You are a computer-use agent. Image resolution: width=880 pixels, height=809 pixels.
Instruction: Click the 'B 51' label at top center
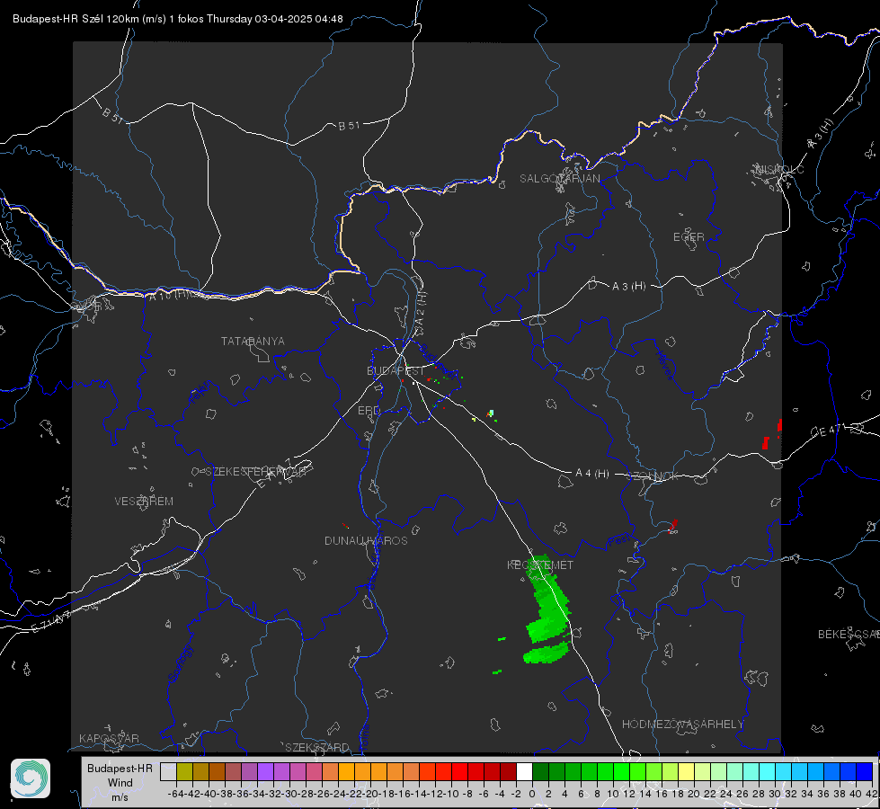[349, 125]
